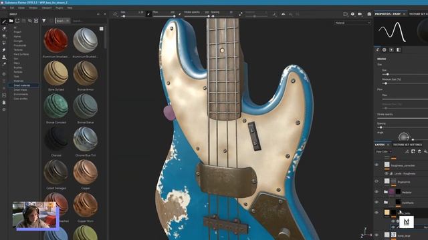Click the add mask icon in Layers
The image size is (428, 240).
[413, 151]
